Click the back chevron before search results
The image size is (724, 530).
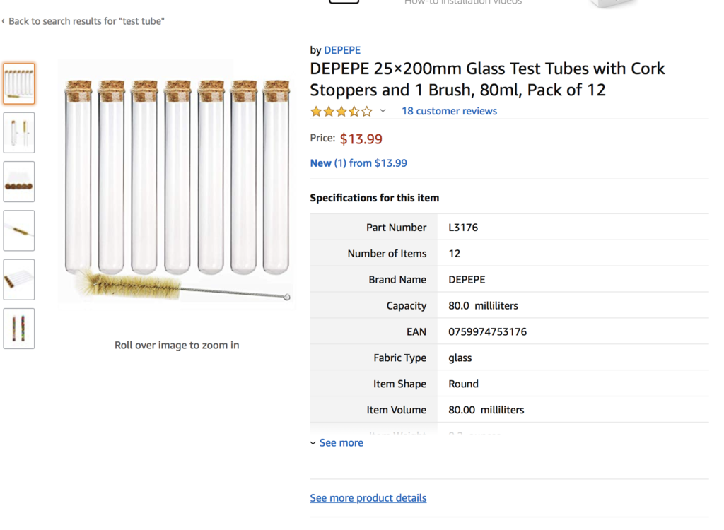pyautogui.click(x=4, y=21)
